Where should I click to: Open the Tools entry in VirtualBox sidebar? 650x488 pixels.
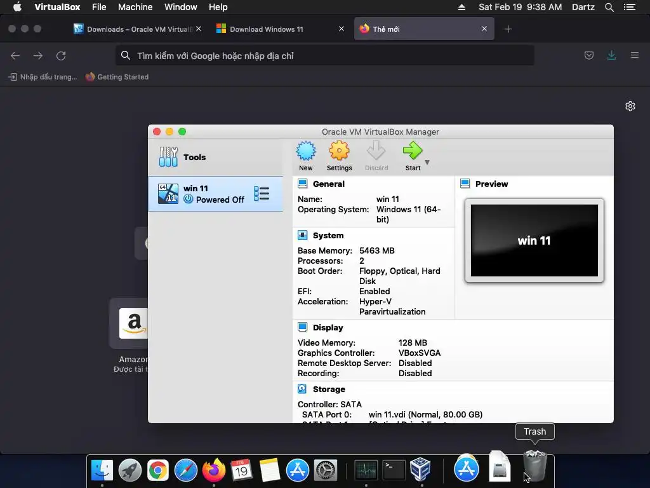tap(216, 158)
